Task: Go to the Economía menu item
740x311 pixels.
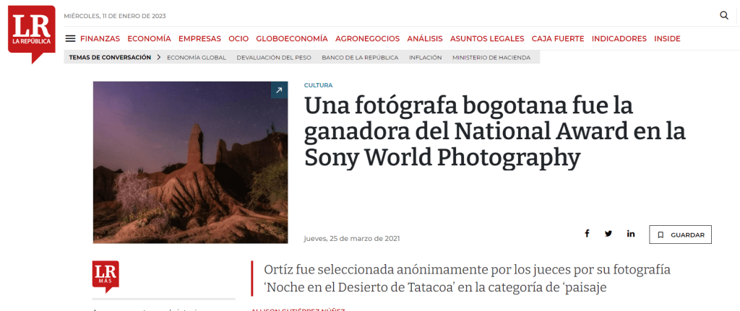Action: 149,39
